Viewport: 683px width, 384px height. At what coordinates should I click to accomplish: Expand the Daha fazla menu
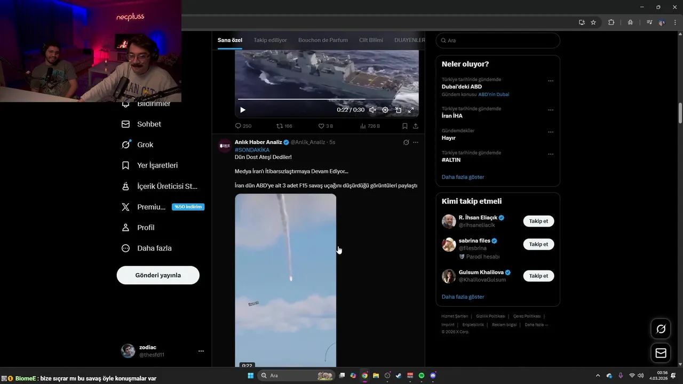[147, 248]
